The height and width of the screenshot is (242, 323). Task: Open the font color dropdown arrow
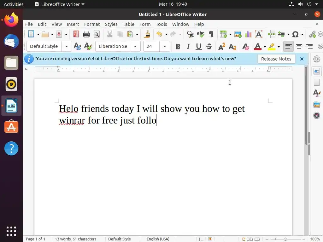tap(265, 47)
